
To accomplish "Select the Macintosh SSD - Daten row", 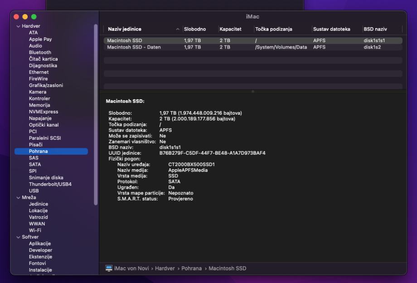I will (x=252, y=47).
